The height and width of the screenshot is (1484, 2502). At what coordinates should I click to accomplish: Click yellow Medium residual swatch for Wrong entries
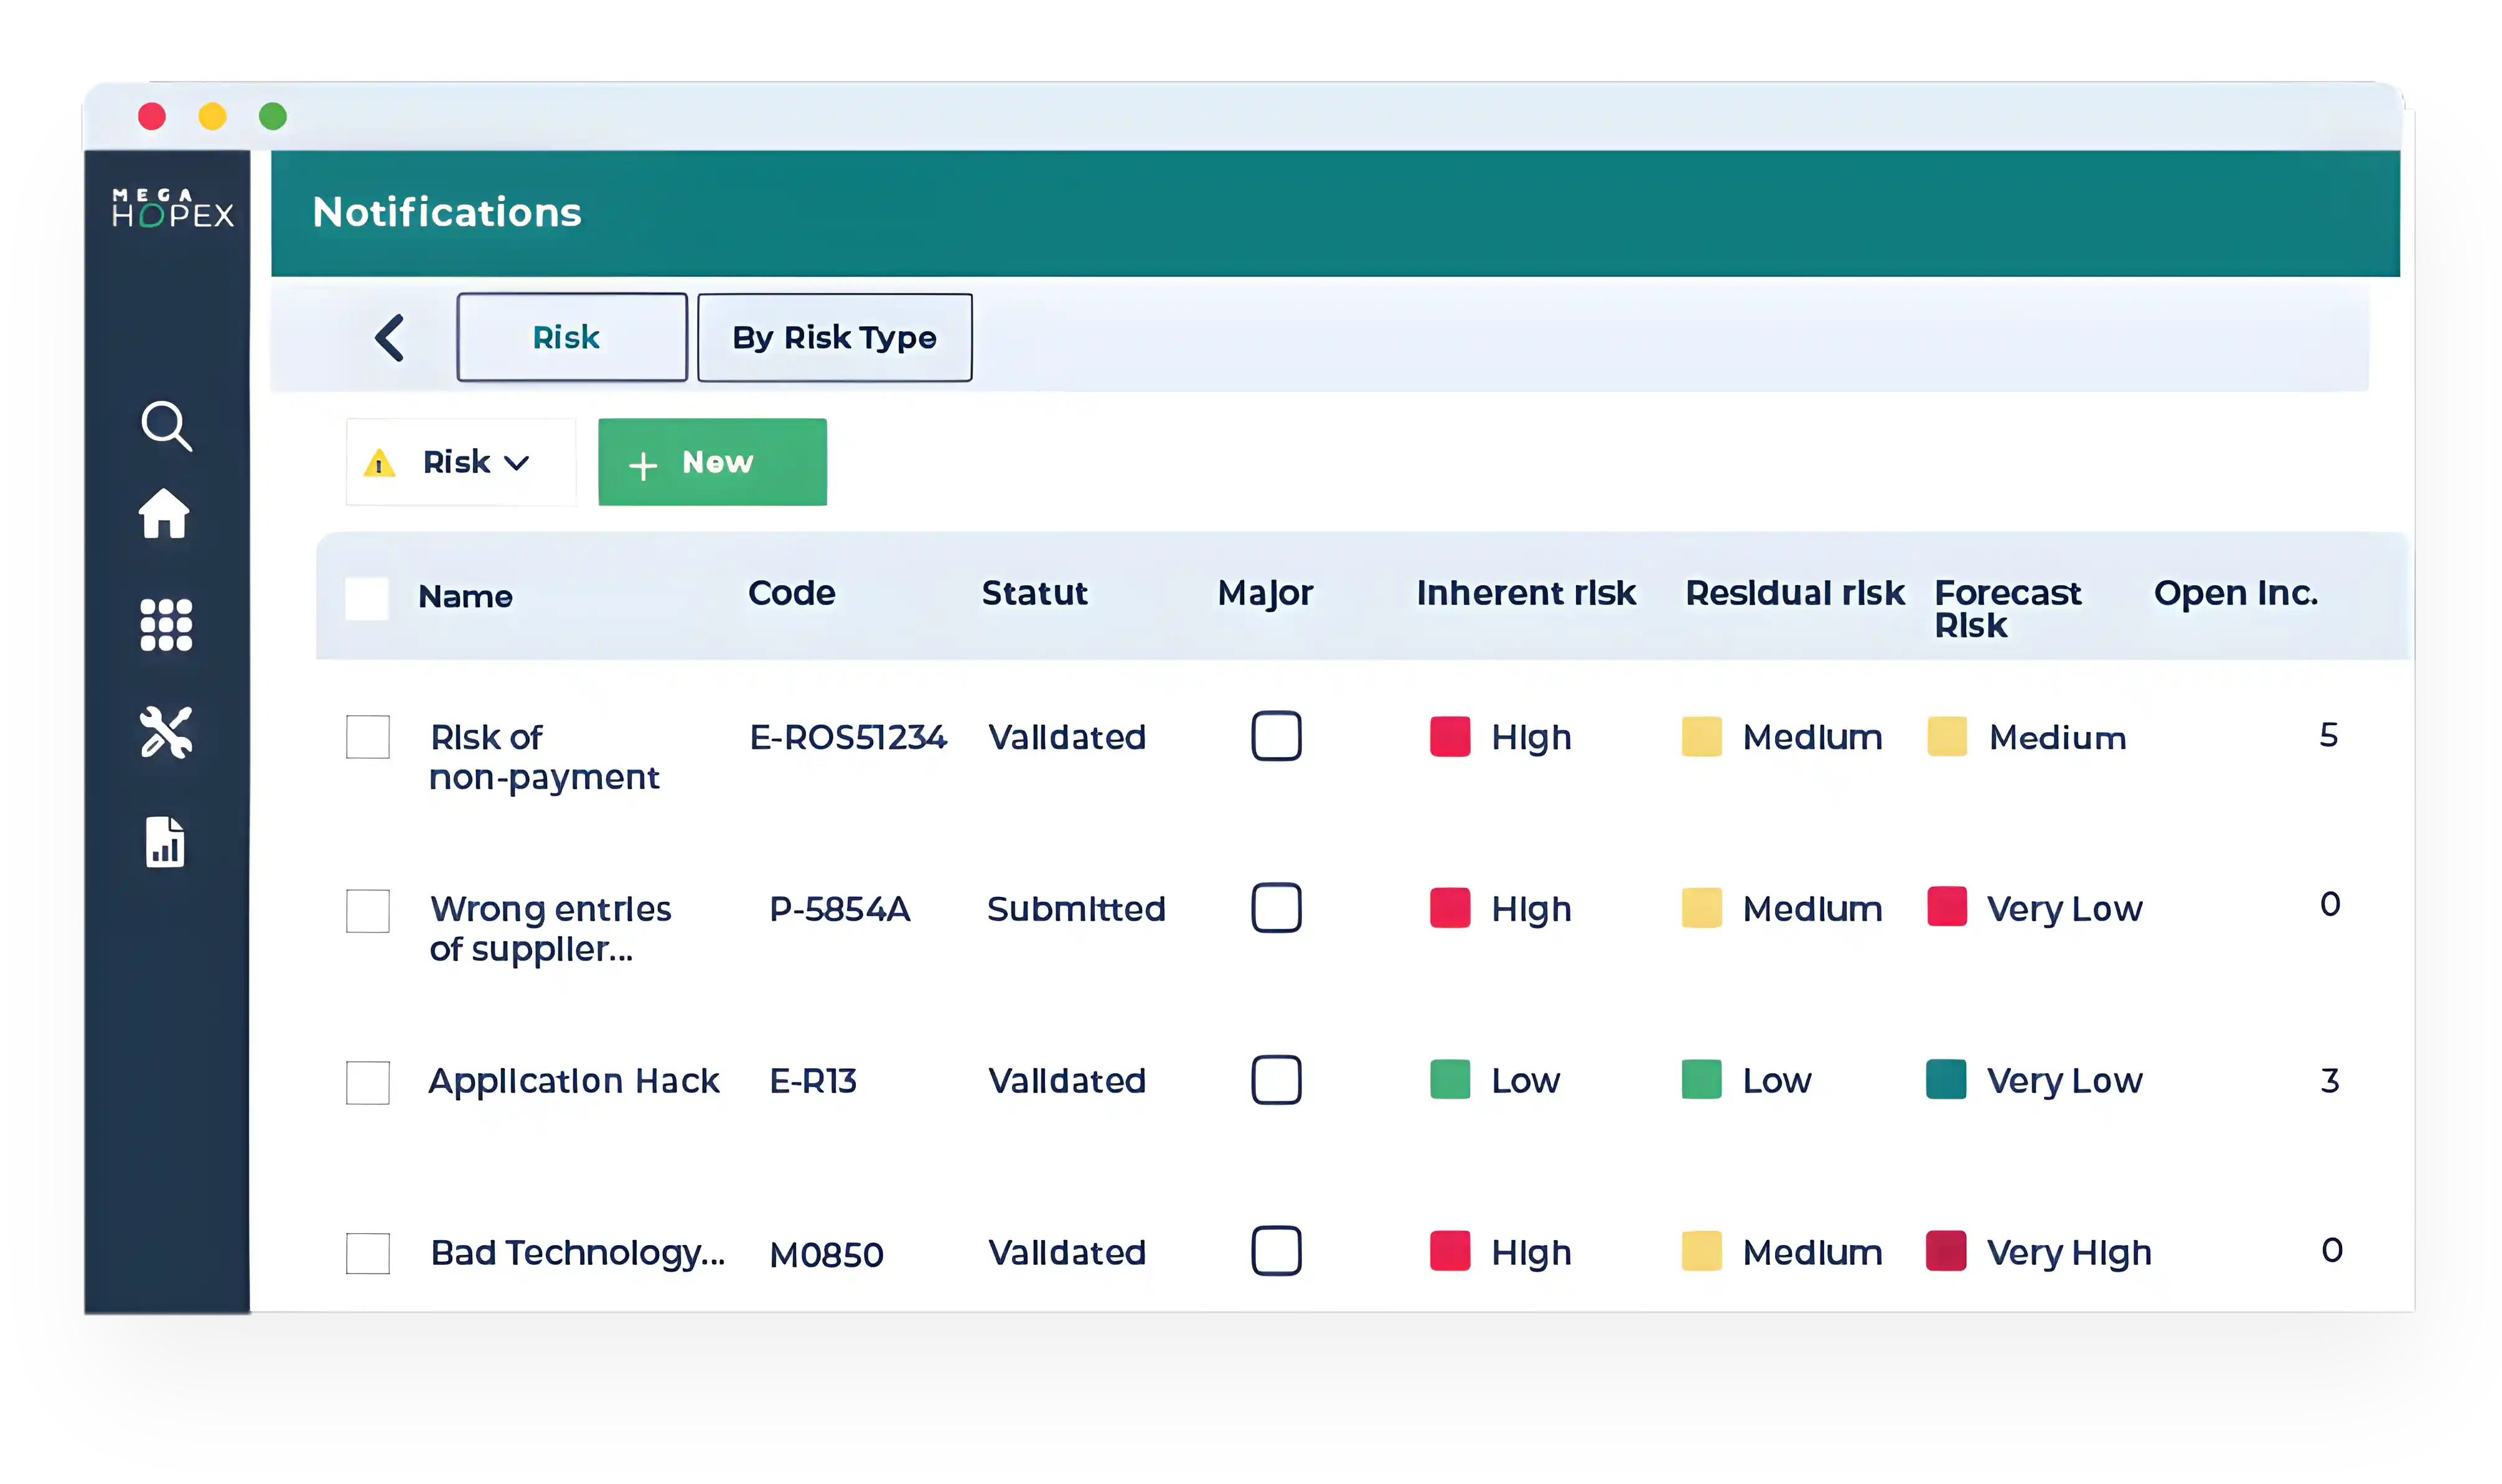(1702, 908)
